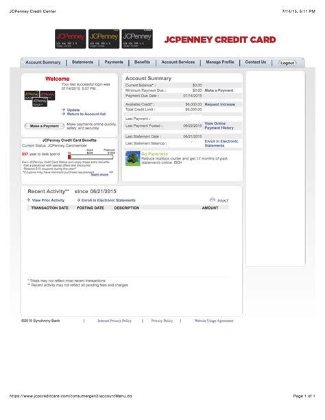Click the arrow icon beside Update
Viewport: 325px width, 420px height.
pyautogui.click(x=63, y=110)
